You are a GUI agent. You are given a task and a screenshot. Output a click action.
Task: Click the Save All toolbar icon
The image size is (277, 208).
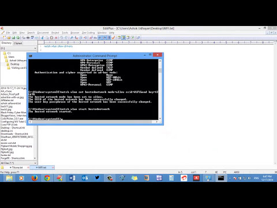click(x=18, y=38)
